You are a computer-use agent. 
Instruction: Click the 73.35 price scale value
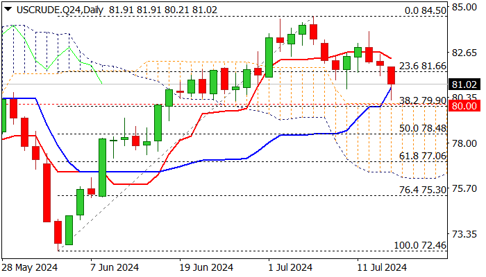point(464,234)
